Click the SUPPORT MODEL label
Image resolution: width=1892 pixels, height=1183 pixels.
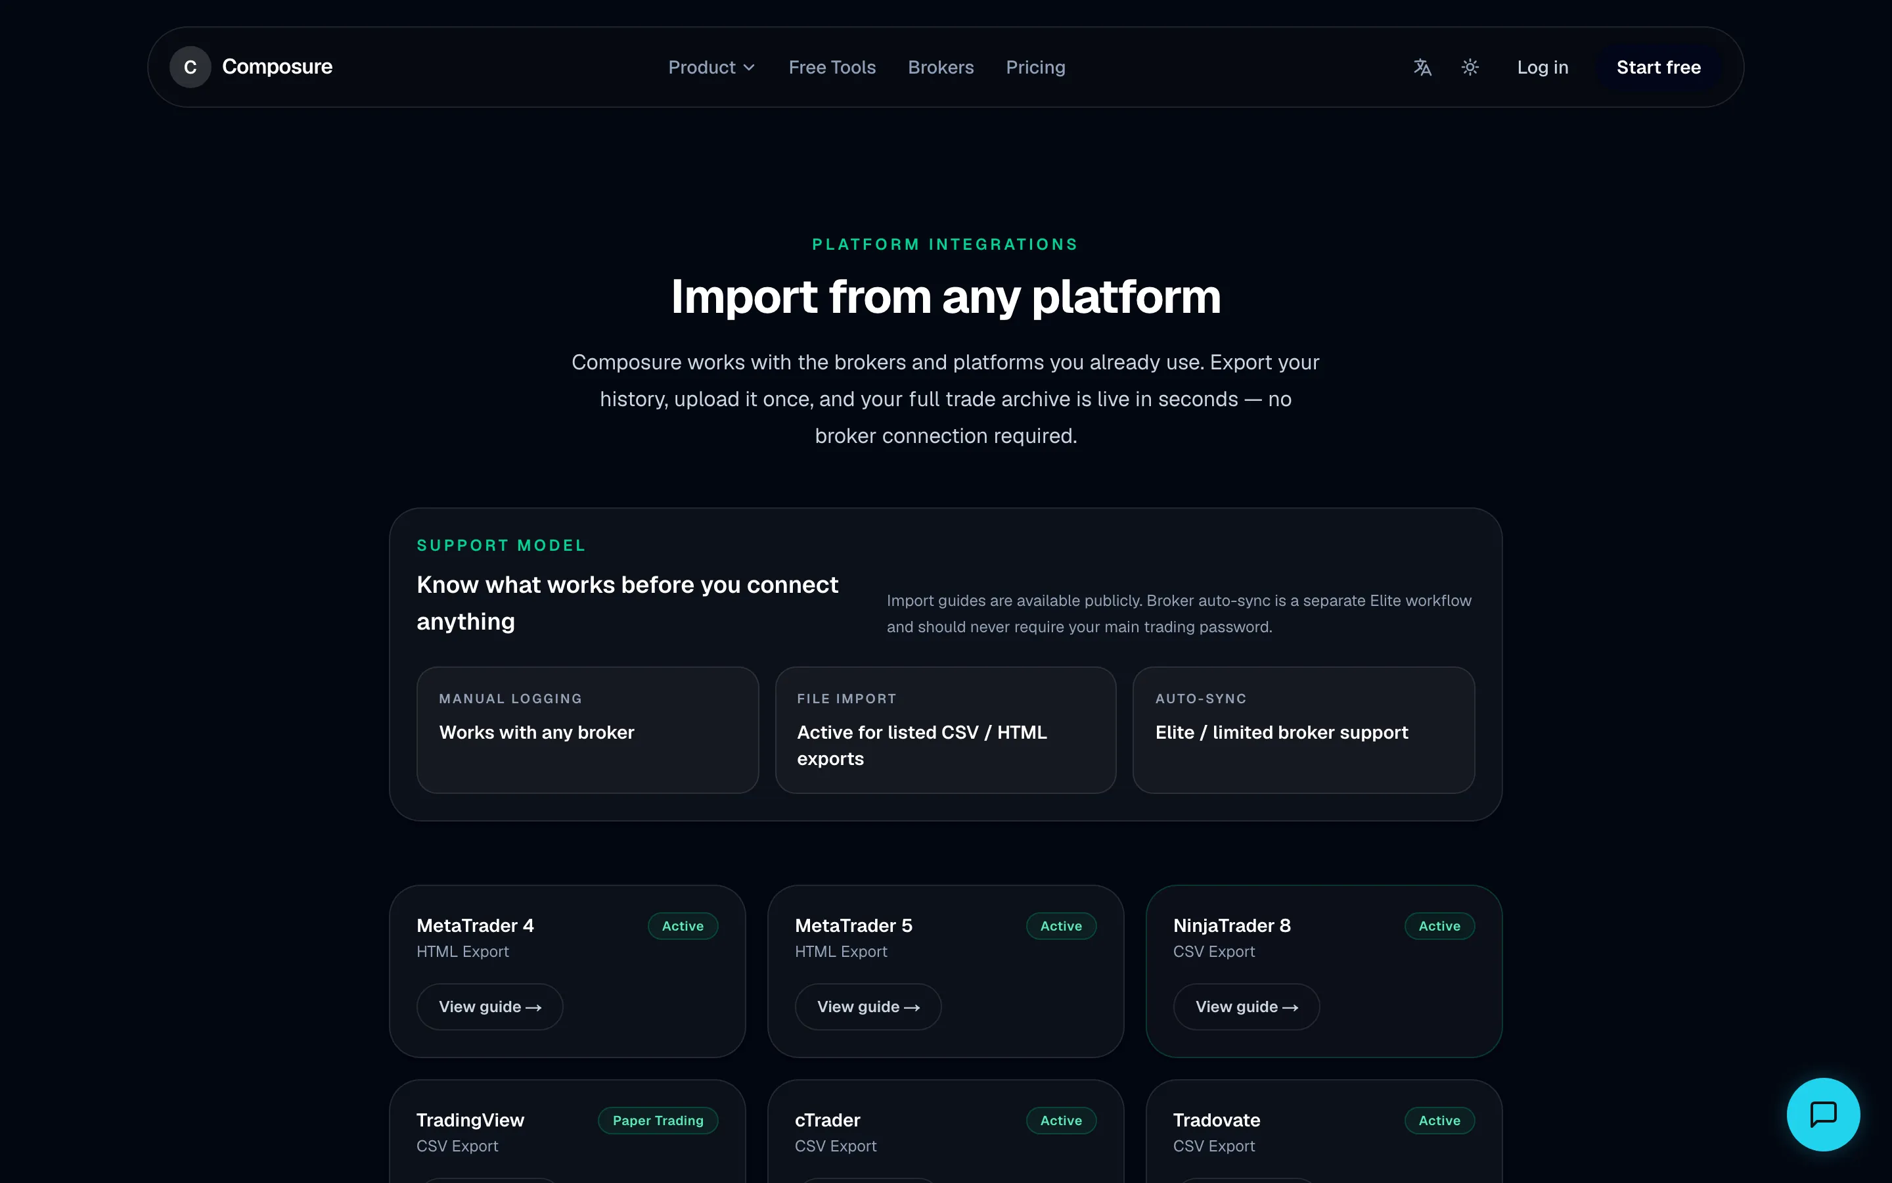(x=501, y=545)
